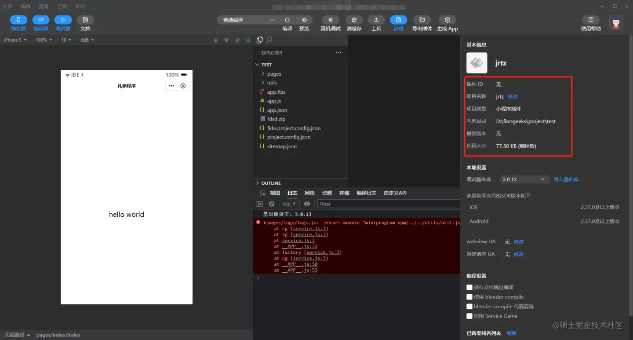Click the 上传 upload icon
Screen dimensions: 633x340
[376, 20]
